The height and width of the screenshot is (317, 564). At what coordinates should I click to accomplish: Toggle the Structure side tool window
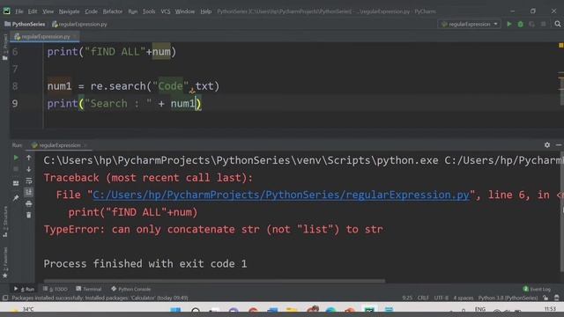click(x=5, y=221)
